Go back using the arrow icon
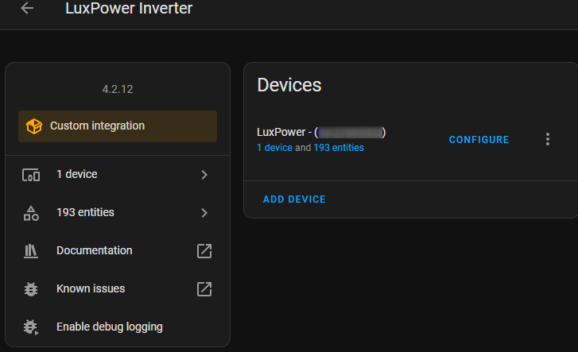Screen dimensions: 578x352 point(27,8)
